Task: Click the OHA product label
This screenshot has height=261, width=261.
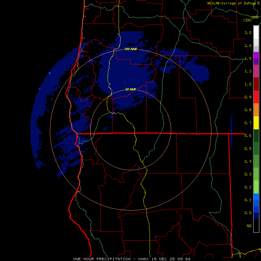Action: click(255, 17)
